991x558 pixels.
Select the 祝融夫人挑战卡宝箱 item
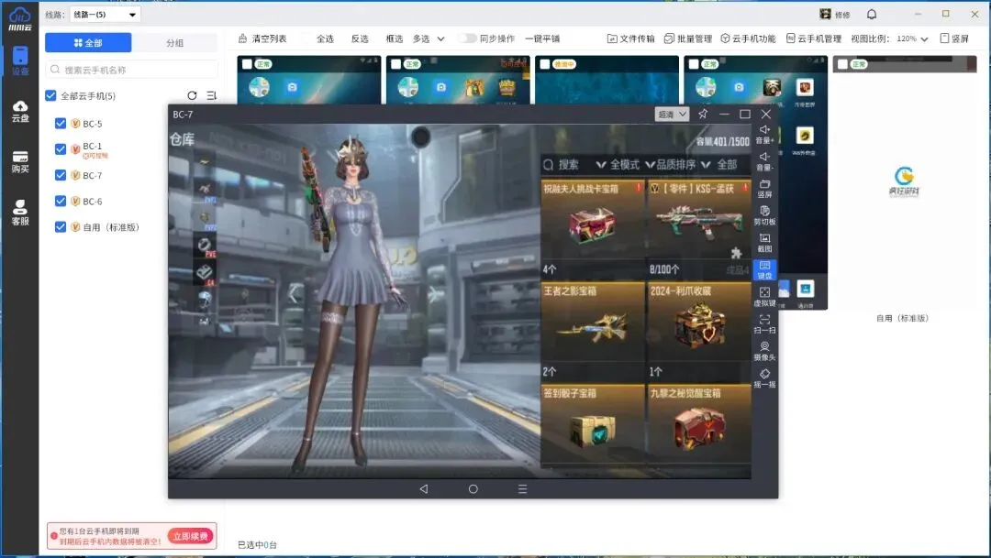tap(593, 229)
